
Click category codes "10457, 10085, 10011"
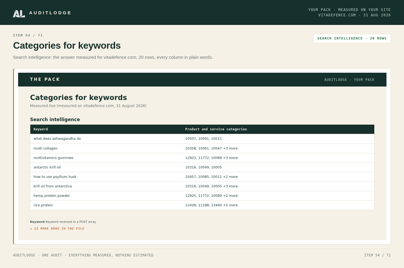(203, 177)
